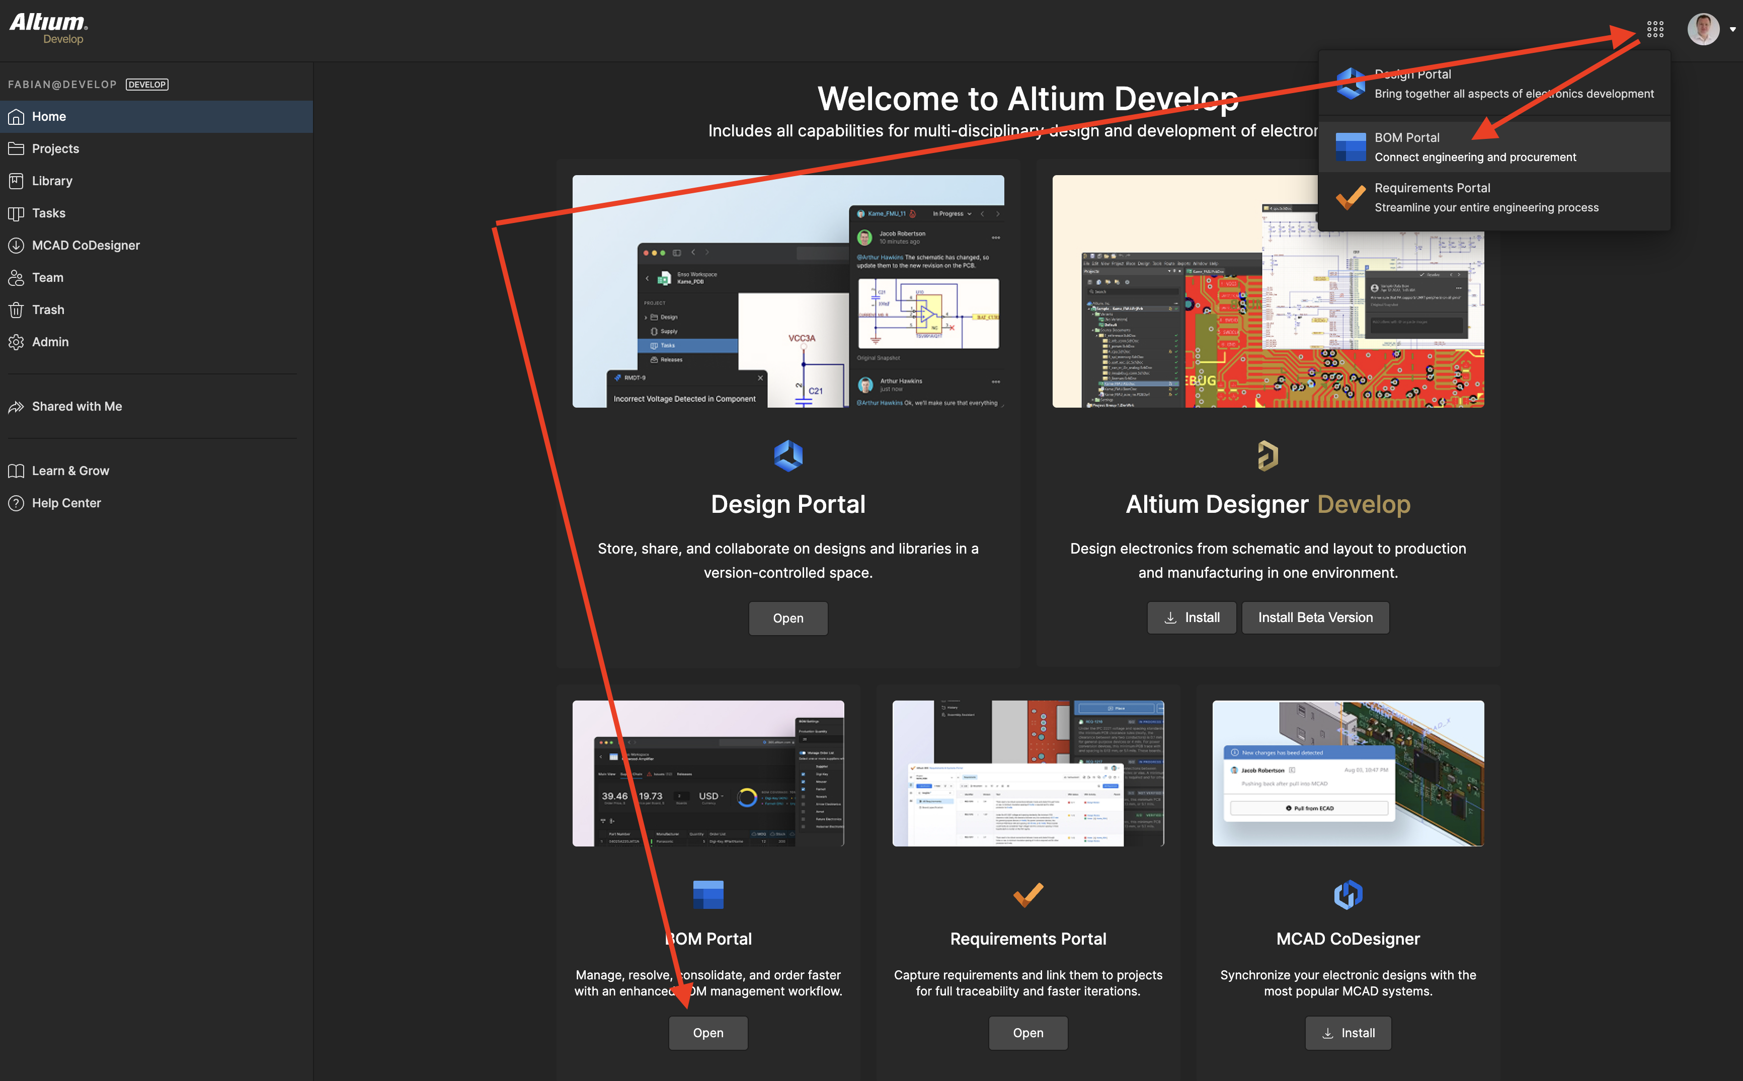Click the Welcome to Altium Develop heading

1028,99
